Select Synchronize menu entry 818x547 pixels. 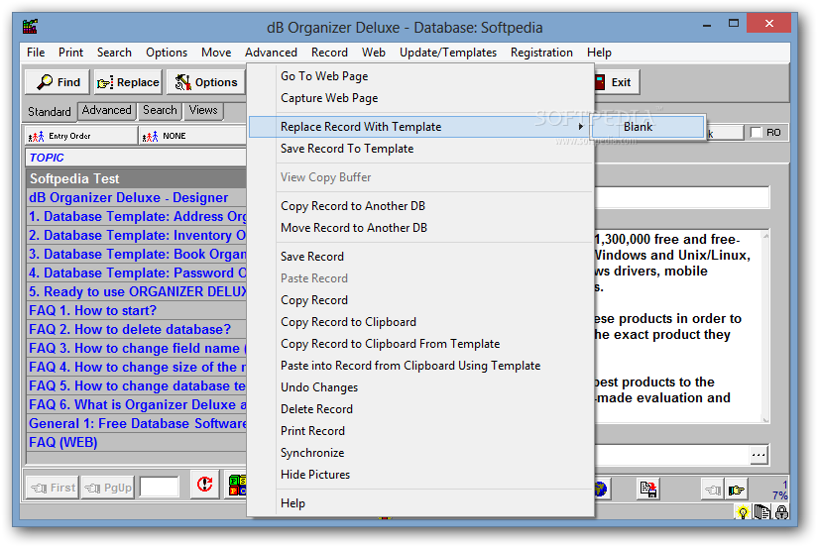421,453
